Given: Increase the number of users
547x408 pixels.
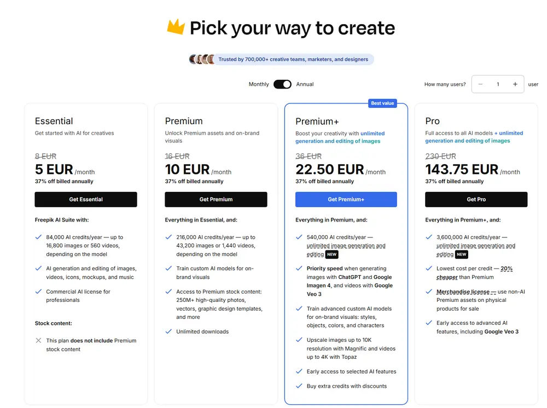Looking at the screenshot, I should (x=515, y=84).
